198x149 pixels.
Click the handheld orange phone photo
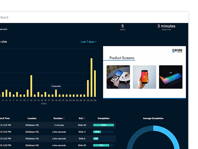pos(145,77)
